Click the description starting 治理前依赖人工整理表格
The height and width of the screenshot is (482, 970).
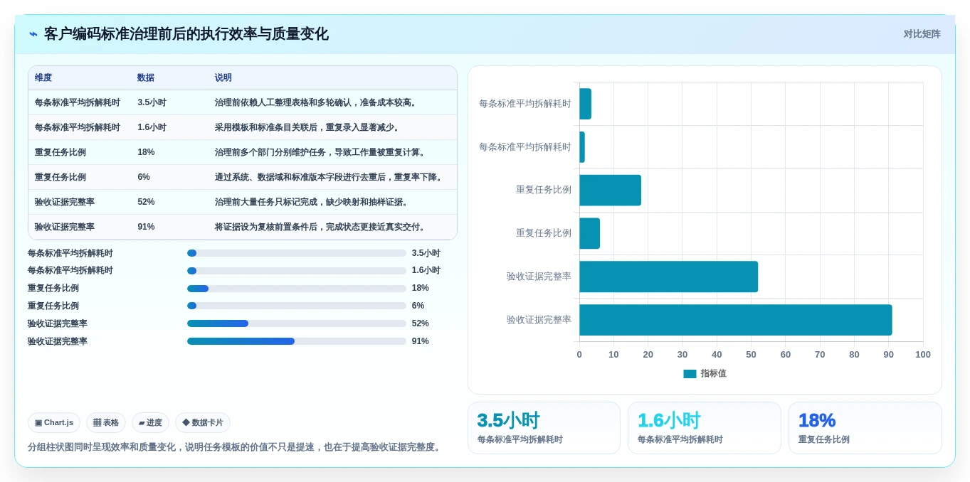317,102
